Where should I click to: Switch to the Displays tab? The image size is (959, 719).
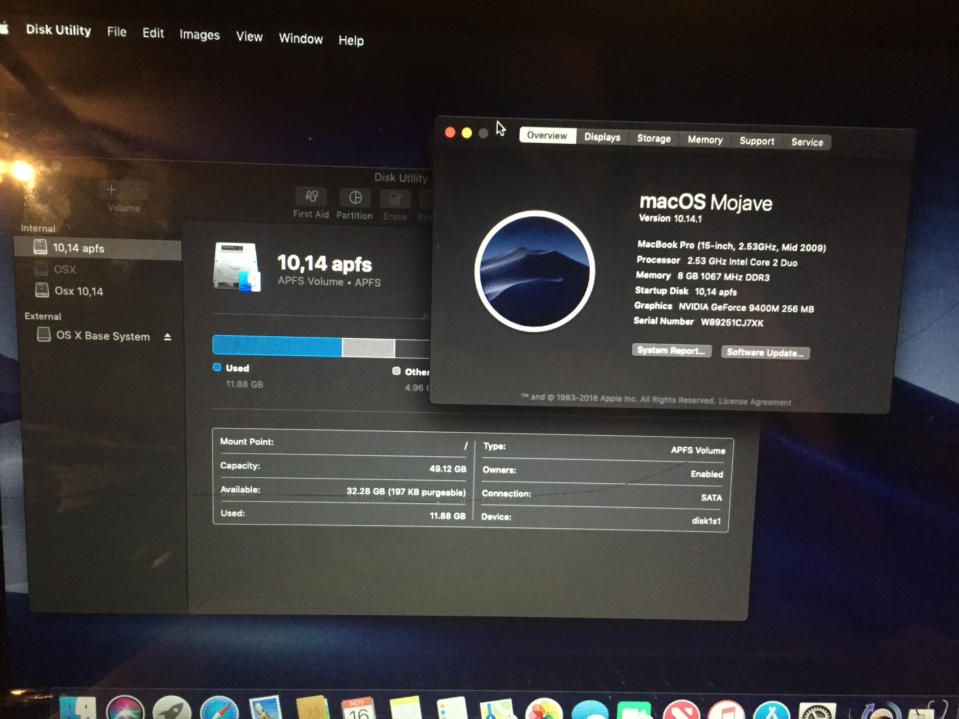click(x=602, y=137)
